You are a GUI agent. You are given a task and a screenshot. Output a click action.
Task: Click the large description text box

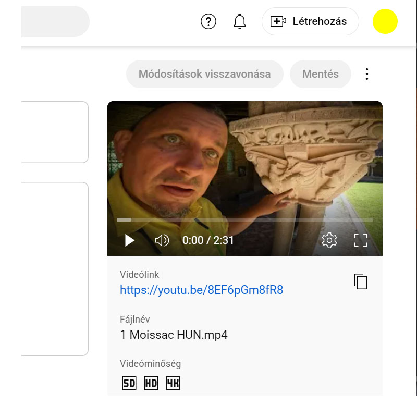click(x=55, y=268)
